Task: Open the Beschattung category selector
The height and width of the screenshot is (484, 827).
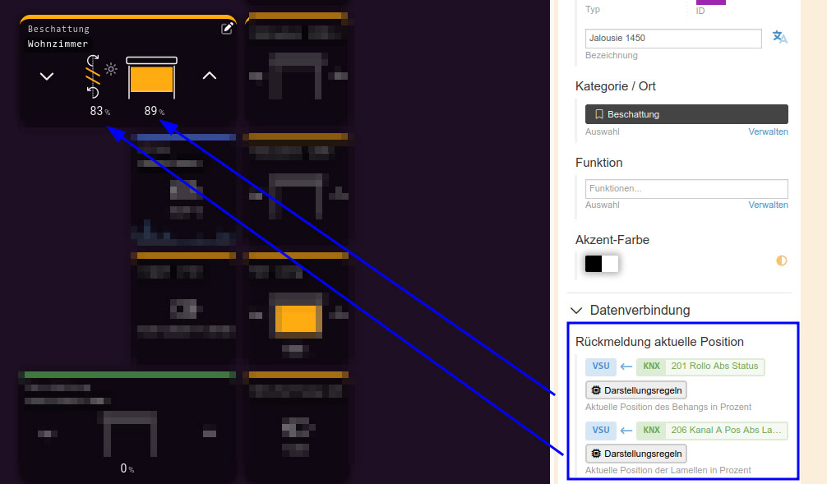Action: pyautogui.click(x=686, y=114)
